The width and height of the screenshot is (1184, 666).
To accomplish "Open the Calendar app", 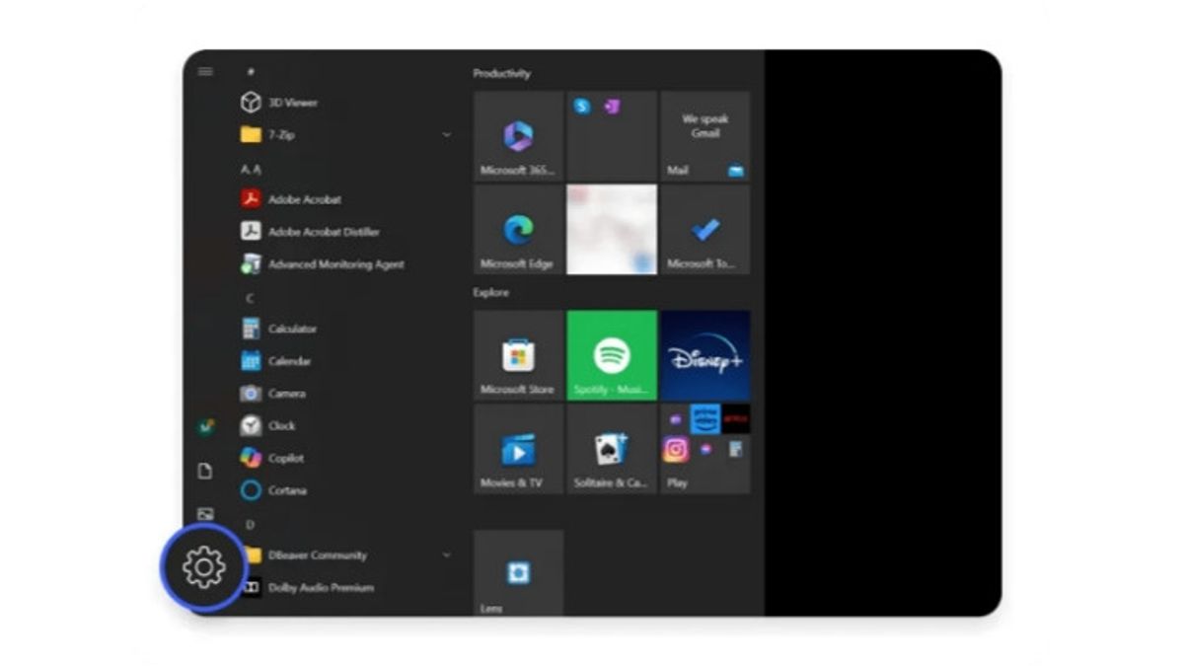I will 276,361.
